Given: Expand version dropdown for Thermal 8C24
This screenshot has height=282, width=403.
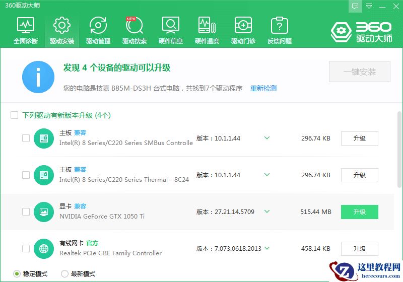Looking at the screenshot, I should coord(267,175).
